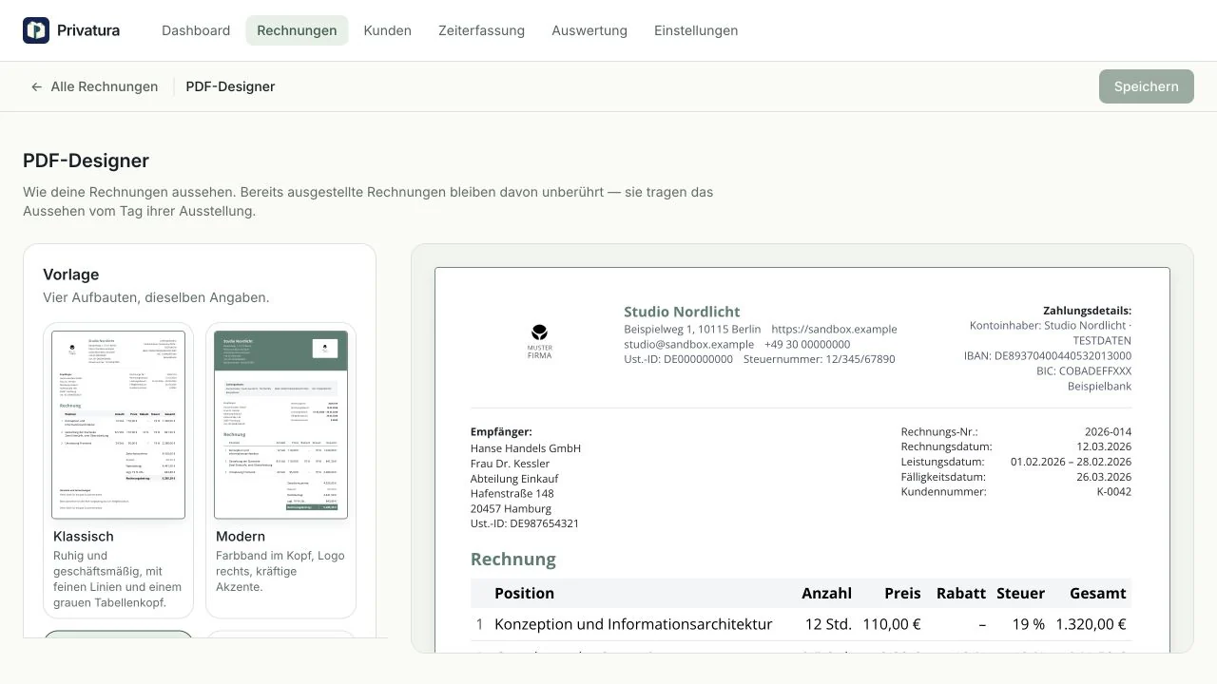Click the Rechnung heading in preview
The height and width of the screenshot is (684, 1217).
coord(513,560)
